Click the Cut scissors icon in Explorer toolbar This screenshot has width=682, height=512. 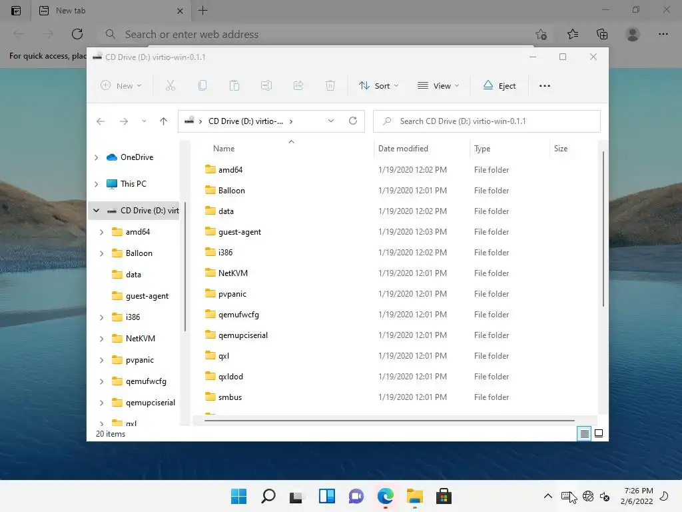[170, 86]
